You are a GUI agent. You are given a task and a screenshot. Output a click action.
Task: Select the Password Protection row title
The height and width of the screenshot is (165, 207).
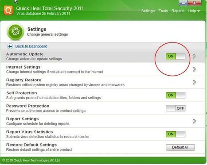coord(27,106)
